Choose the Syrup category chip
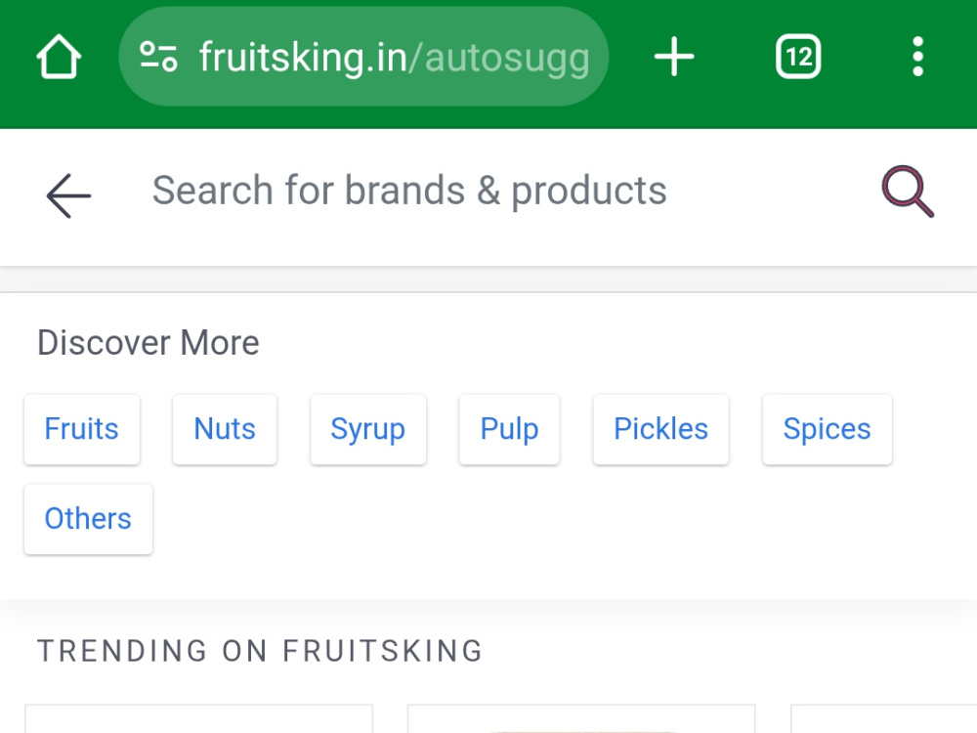Image resolution: width=977 pixels, height=733 pixels. pyautogui.click(x=367, y=429)
